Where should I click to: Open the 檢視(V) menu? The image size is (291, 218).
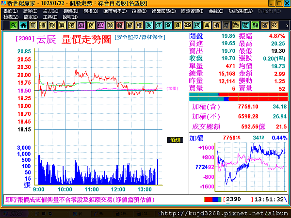[x=11, y=17]
